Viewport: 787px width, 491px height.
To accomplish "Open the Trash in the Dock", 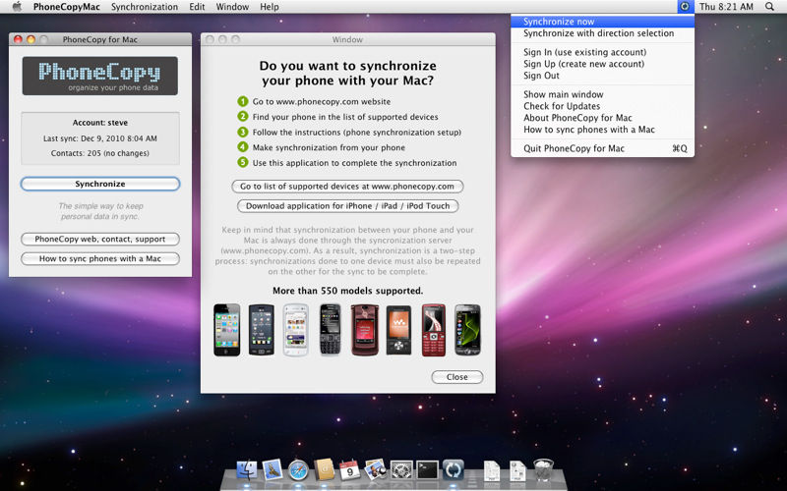I will (543, 470).
